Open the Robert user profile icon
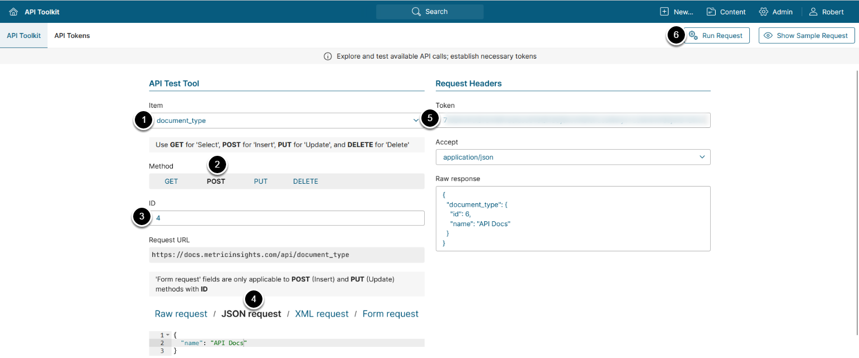The height and width of the screenshot is (358, 859). [814, 12]
